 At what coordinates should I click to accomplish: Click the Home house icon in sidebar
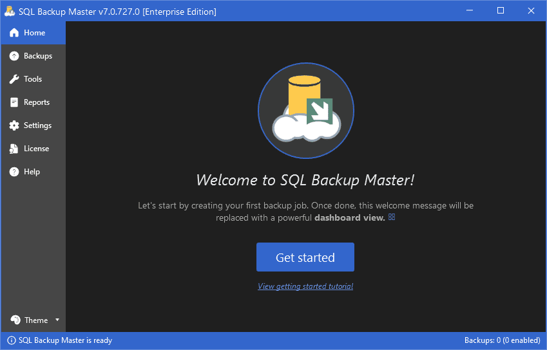(14, 33)
